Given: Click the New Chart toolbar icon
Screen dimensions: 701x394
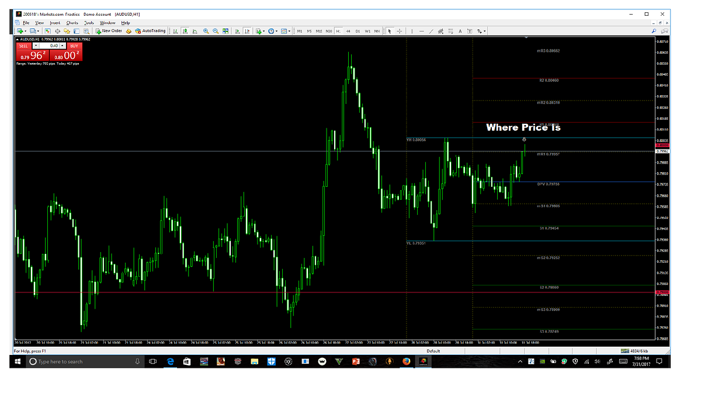Looking at the screenshot, I should click(20, 31).
